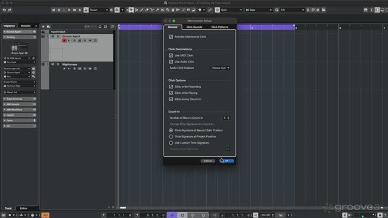The image size is (388, 218).
Task: Click the 120.000 tempo field
Action: click(265, 216)
